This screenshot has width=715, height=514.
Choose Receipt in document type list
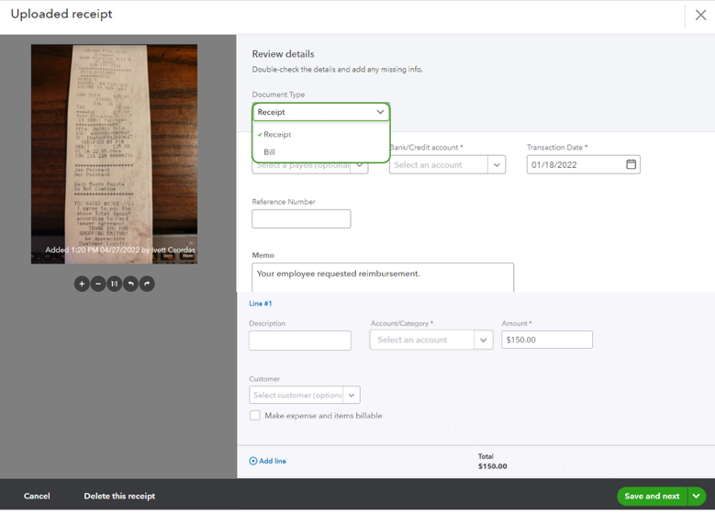click(x=320, y=134)
